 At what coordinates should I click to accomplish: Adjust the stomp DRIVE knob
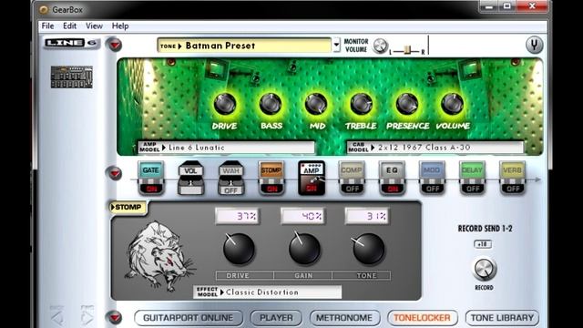coord(239,249)
